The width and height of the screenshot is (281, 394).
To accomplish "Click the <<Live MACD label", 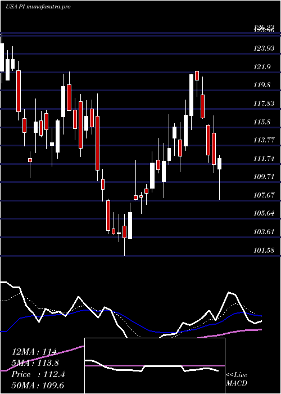I will pyautogui.click(x=237, y=379).
